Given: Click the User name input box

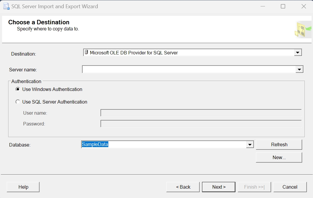Looking at the screenshot, I should coord(201,113).
